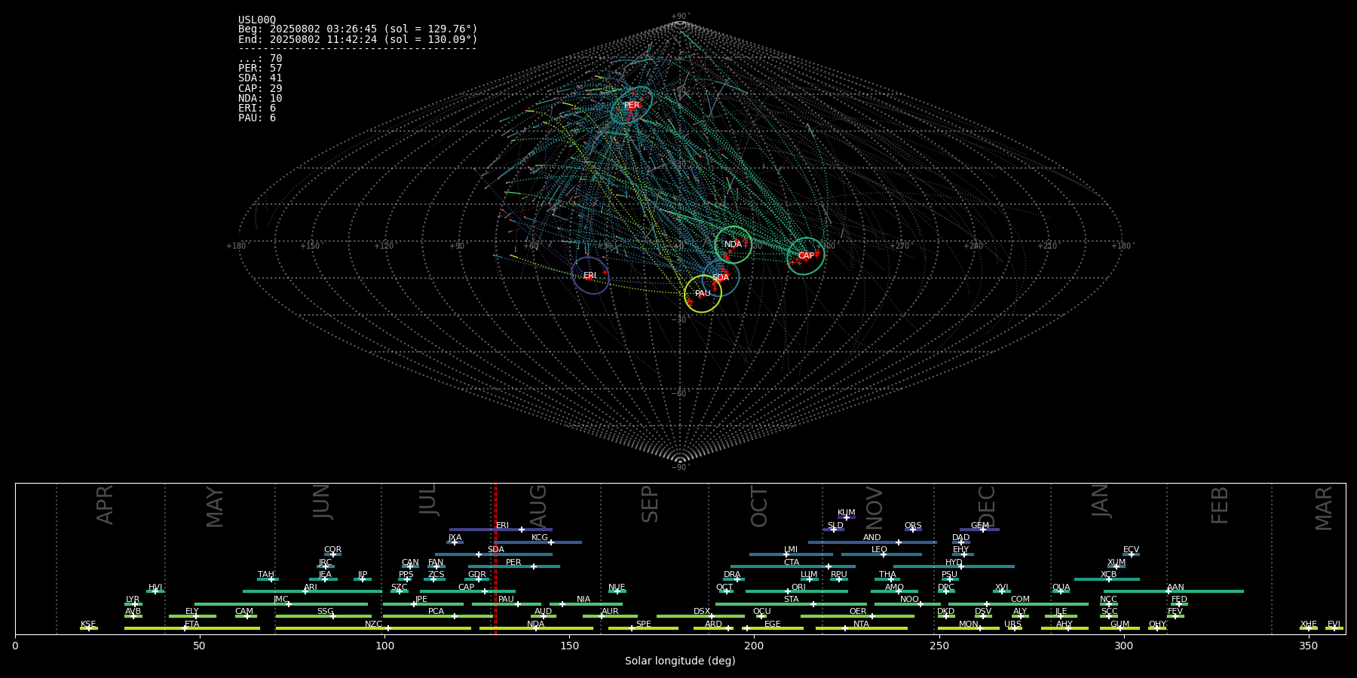1357x678 pixels.
Task: Click the XHE shower label in the timeline
Action: tap(1309, 625)
